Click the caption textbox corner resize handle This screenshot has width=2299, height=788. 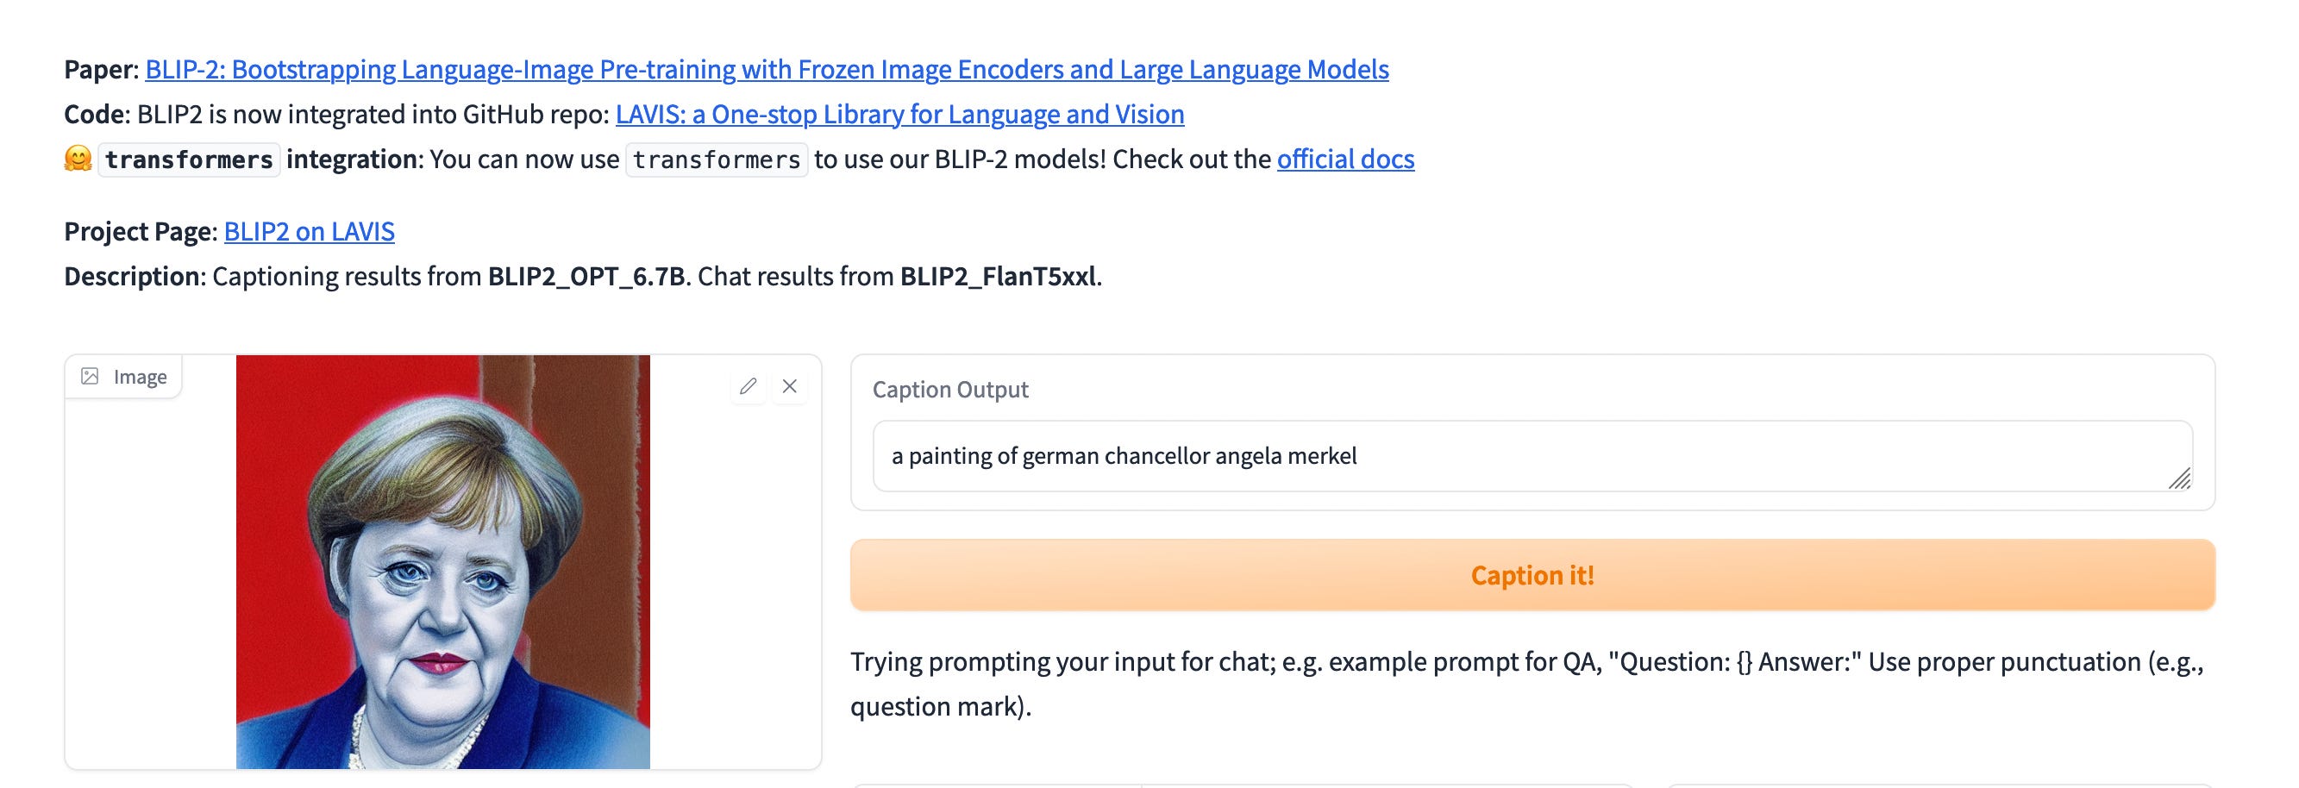(x=2179, y=478)
